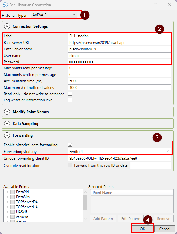Click the Cancel button

(165, 229)
